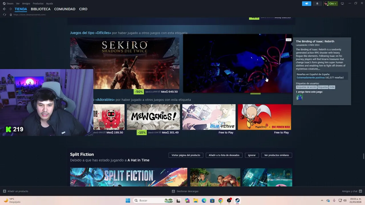Open the notifications bell
The image size is (365, 205).
point(317,4)
